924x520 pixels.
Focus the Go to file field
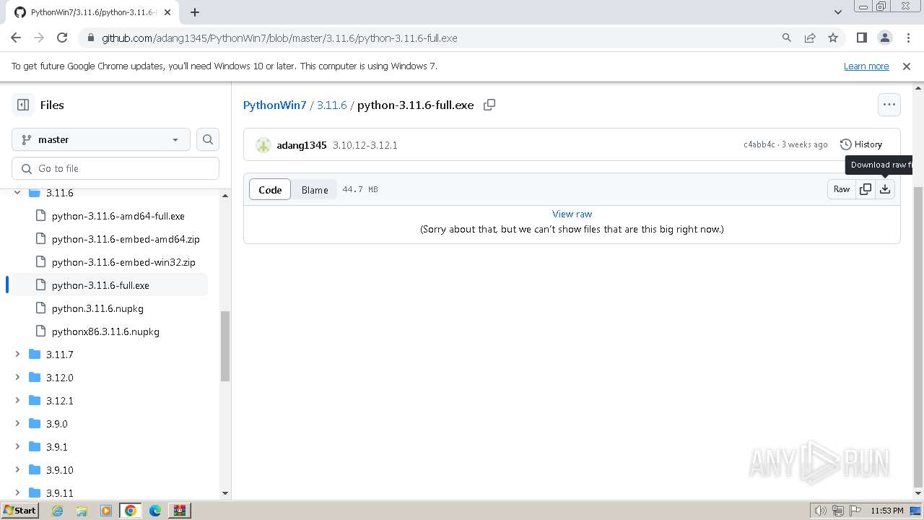[x=115, y=168]
